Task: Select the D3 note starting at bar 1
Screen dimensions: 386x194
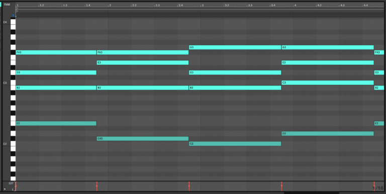Action: [x=56, y=73]
